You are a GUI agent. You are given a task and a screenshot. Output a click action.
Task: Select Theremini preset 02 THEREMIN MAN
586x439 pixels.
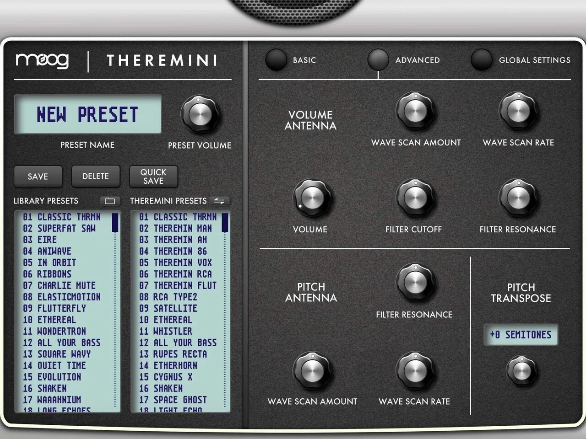(176, 228)
